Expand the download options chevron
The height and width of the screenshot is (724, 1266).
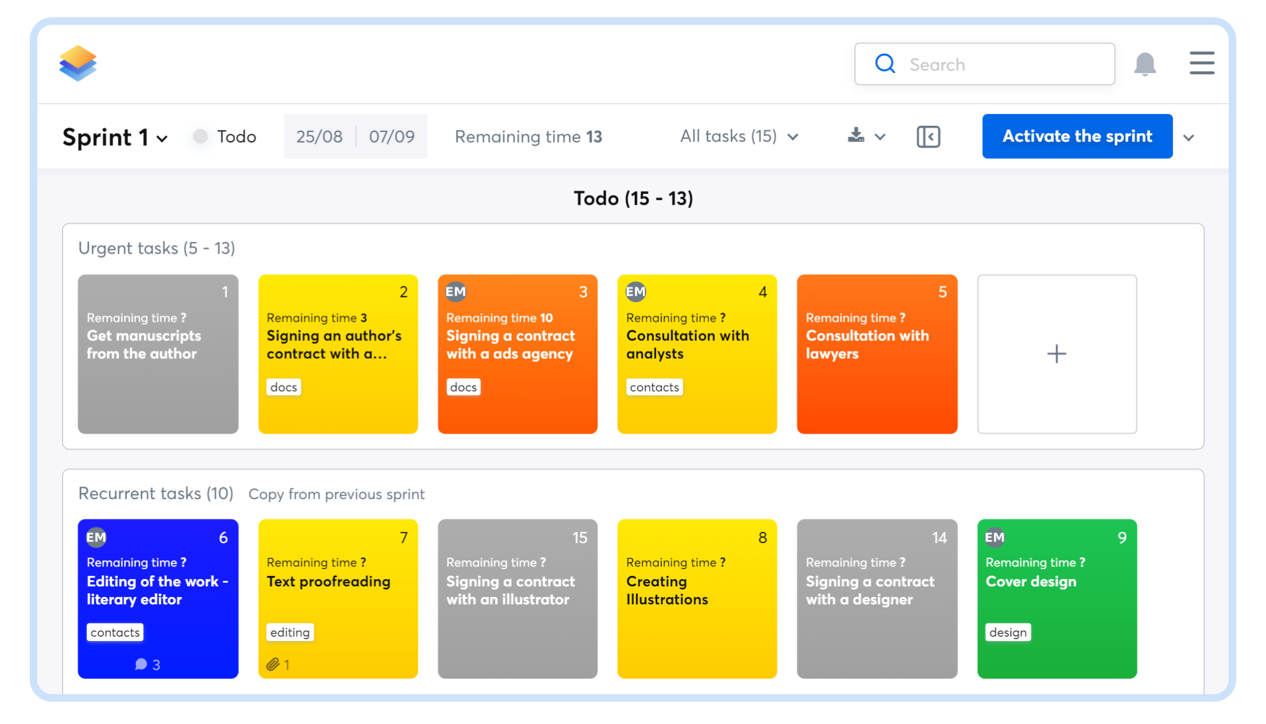[880, 137]
